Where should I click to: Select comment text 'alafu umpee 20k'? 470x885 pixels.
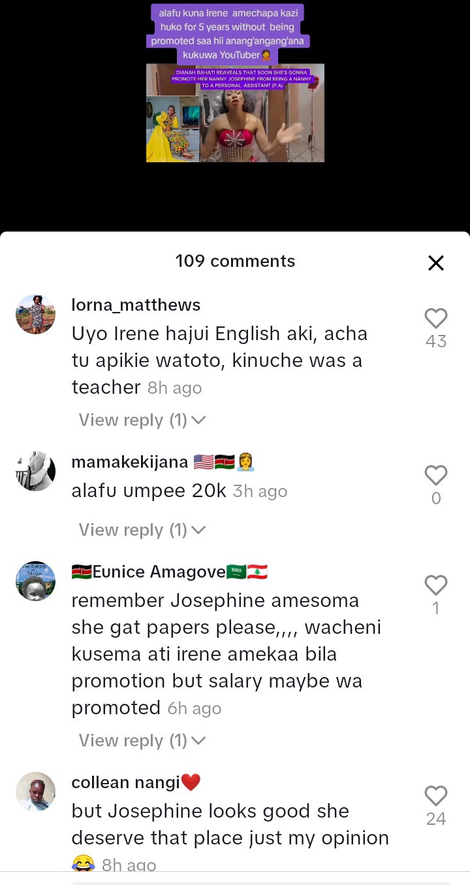click(149, 491)
